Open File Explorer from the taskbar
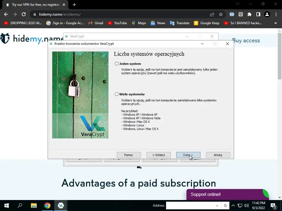 [34, 206]
